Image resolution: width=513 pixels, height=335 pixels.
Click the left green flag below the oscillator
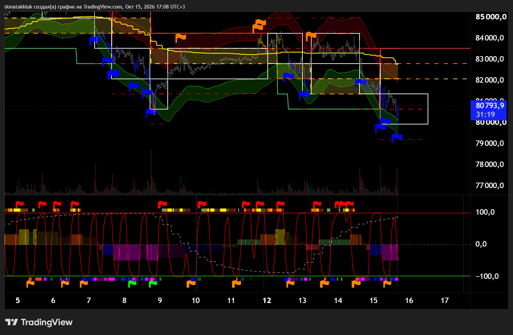(x=132, y=283)
